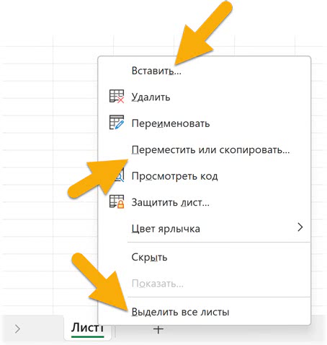Choose Вставить... from the context menu
Screen dimensions: 327x345
156,71
